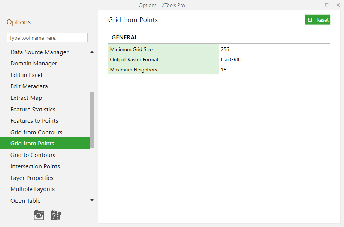344x227 pixels.
Task: Click the Reset button
Action: (x=317, y=20)
